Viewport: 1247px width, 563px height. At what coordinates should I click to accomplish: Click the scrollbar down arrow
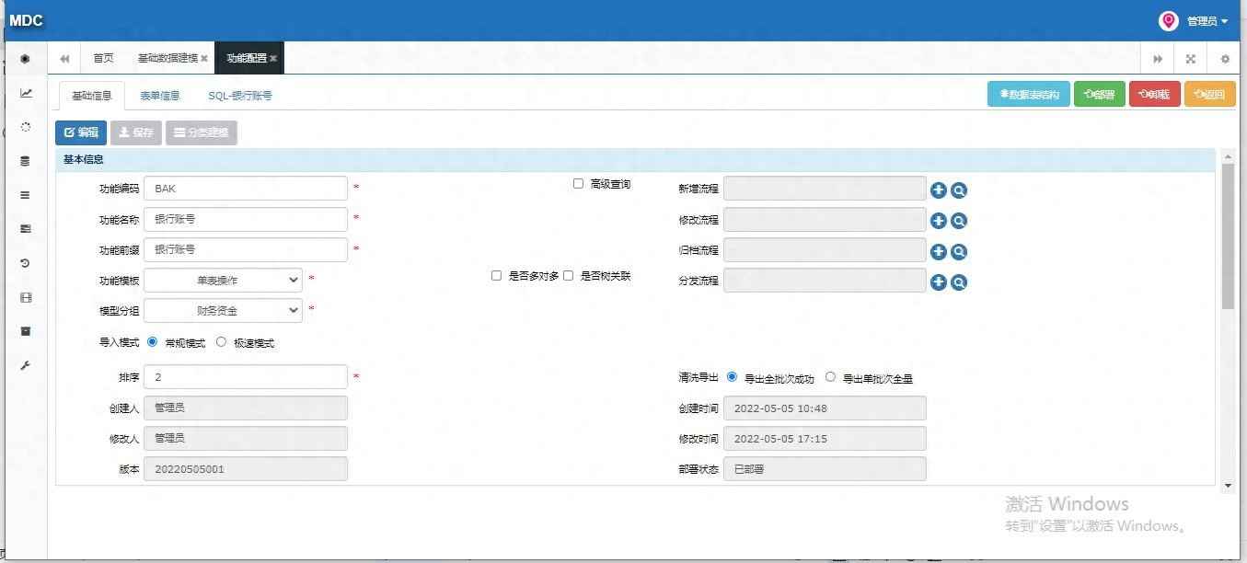tap(1228, 485)
